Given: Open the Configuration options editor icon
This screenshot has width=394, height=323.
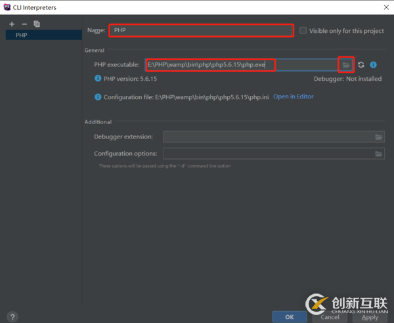Looking at the screenshot, I should pyautogui.click(x=379, y=154).
